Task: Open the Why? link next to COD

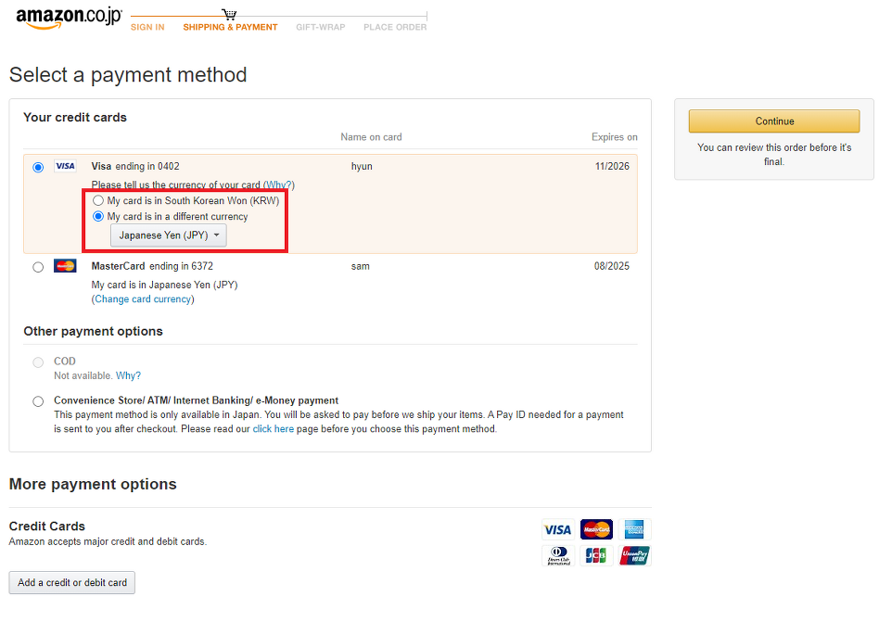Action: pyautogui.click(x=128, y=375)
